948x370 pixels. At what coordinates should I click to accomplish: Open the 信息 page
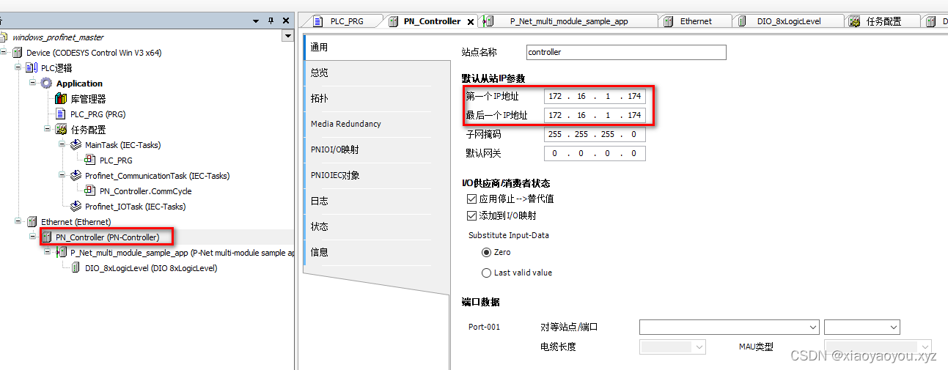376,252
